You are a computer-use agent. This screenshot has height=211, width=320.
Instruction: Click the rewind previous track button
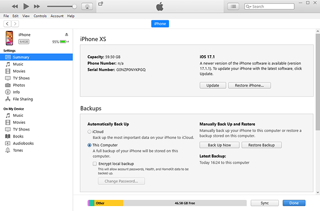click(15, 6)
